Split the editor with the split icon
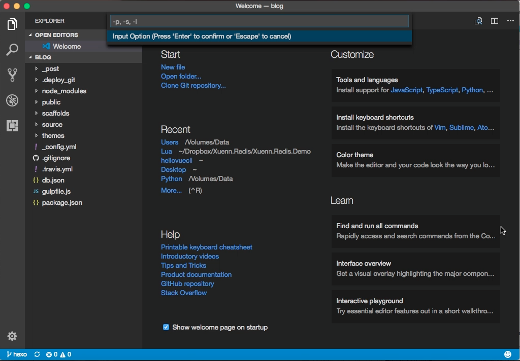Viewport: 520px width, 361px height. (495, 21)
